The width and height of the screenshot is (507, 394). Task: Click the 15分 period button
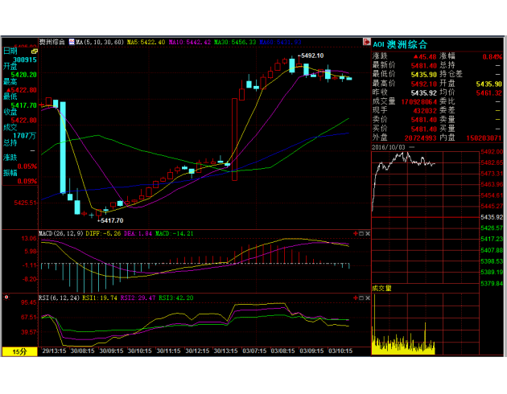pos(20,351)
